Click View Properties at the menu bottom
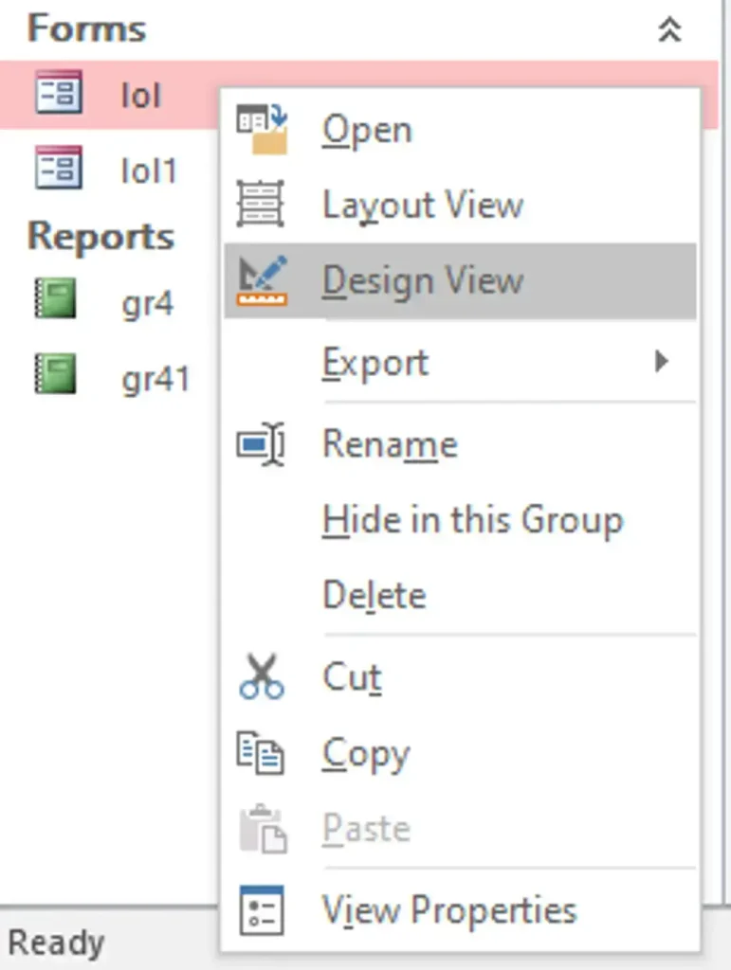Screen dimensions: 731x970 tap(449, 908)
